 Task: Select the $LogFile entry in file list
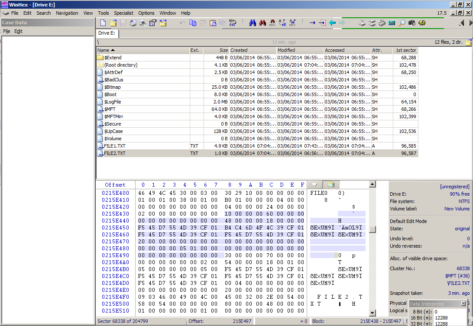pyautogui.click(x=112, y=102)
